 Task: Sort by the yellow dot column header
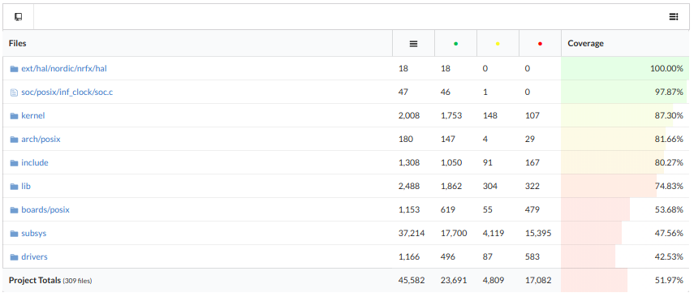click(x=498, y=44)
